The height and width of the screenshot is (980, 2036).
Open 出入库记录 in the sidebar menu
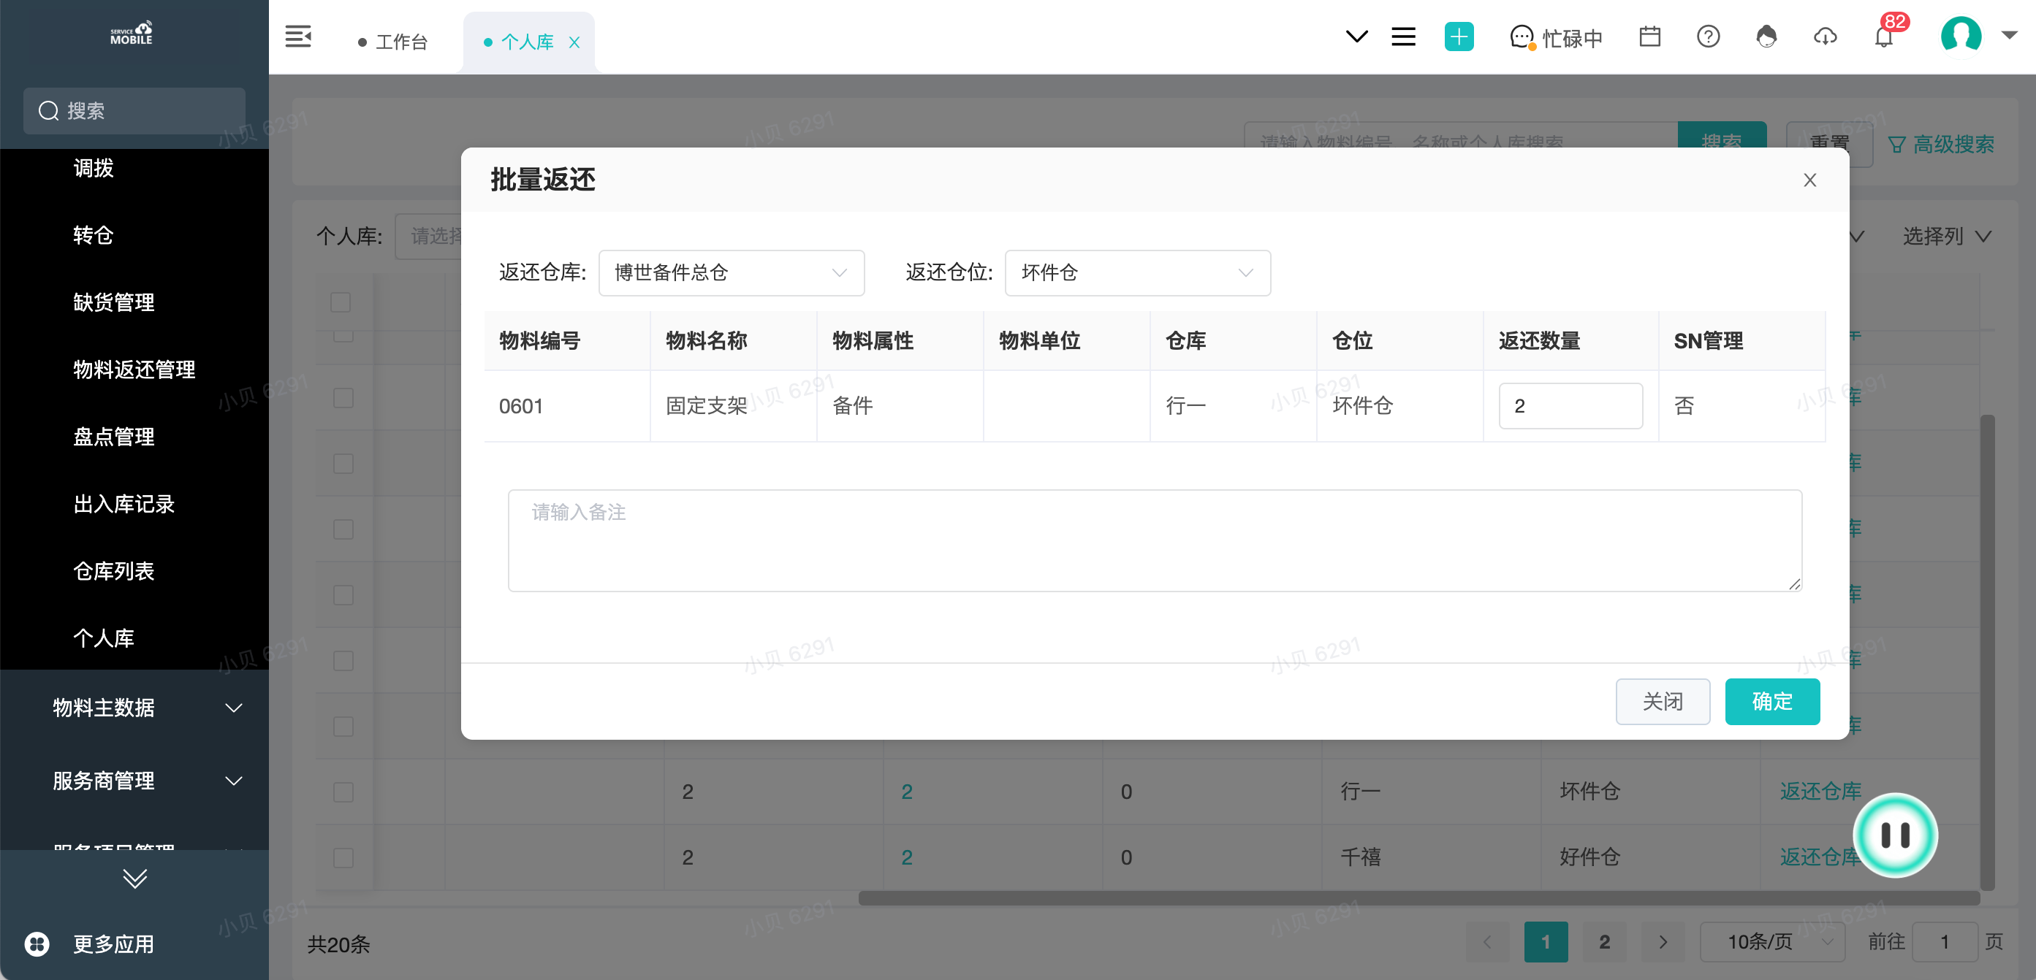click(124, 504)
